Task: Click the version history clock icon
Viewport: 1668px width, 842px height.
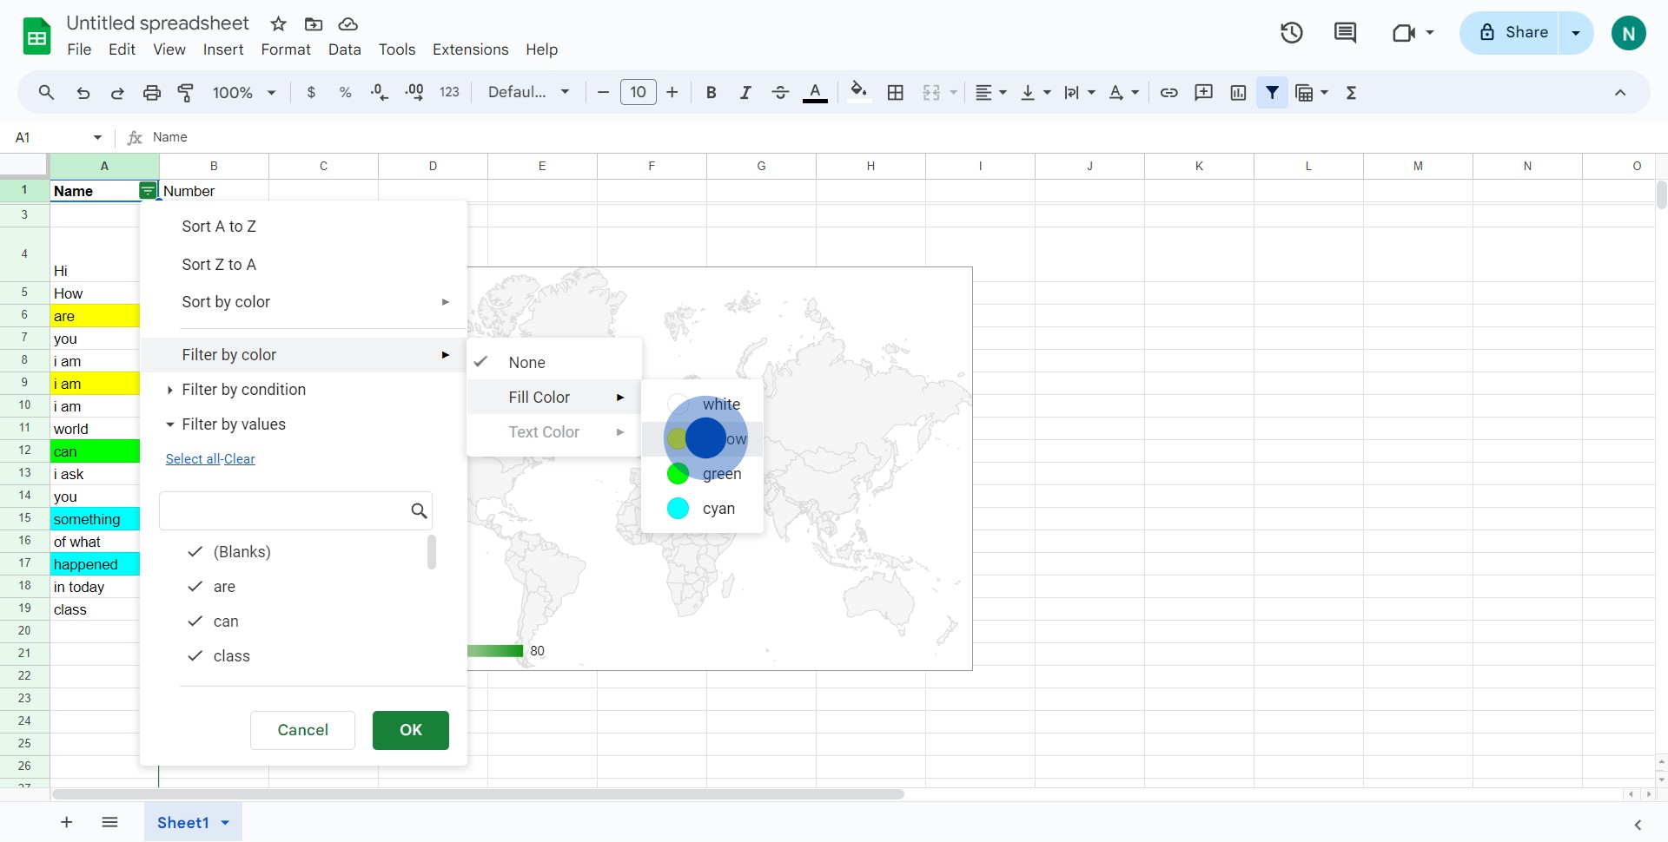Action: click(x=1291, y=33)
